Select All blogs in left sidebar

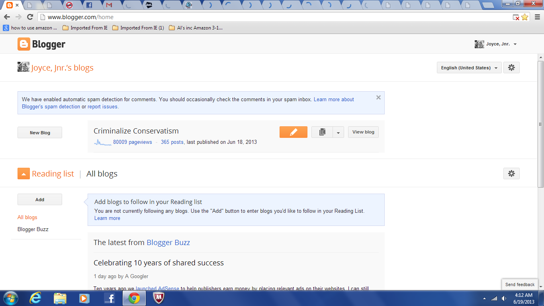pos(27,217)
